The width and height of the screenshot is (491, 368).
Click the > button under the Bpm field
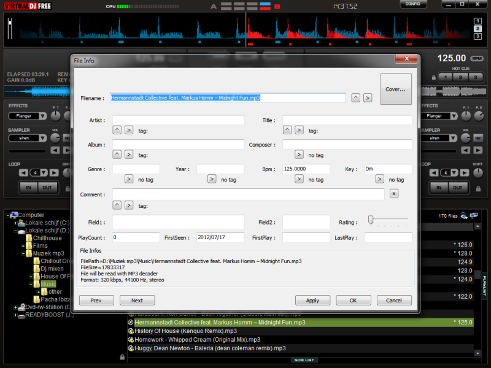(299, 179)
